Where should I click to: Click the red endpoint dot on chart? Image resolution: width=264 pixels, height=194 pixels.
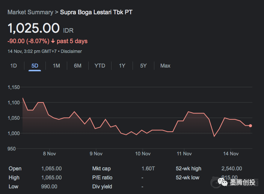pos(250,126)
